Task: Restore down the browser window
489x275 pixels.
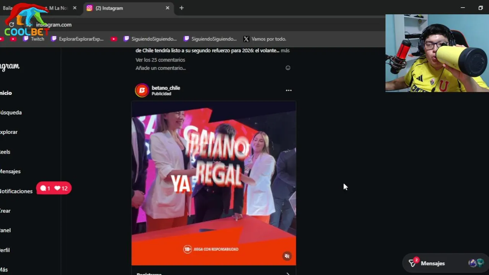Action: point(481,8)
